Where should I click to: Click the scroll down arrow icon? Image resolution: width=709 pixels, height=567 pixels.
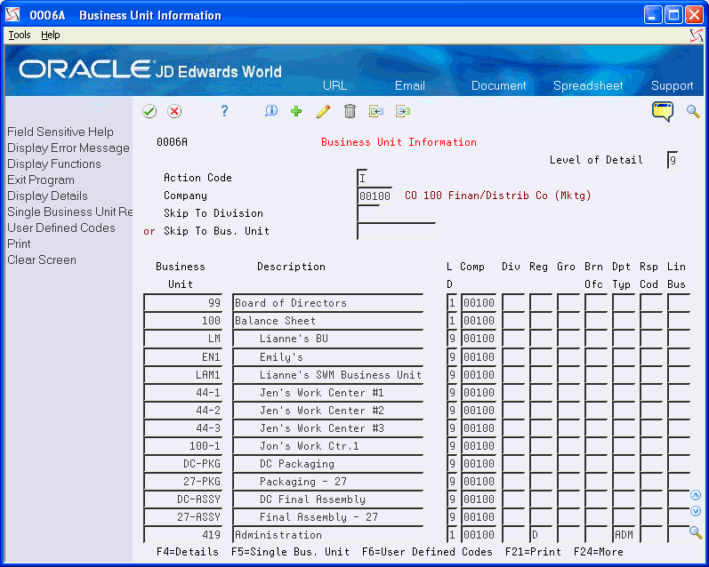(696, 511)
